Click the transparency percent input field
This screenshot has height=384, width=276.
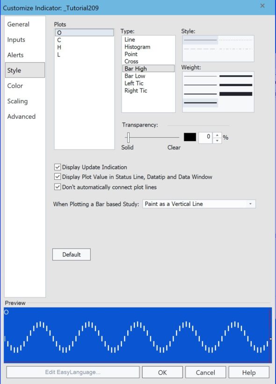click(205, 138)
